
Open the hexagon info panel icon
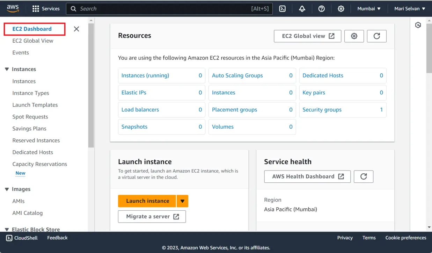click(418, 25)
